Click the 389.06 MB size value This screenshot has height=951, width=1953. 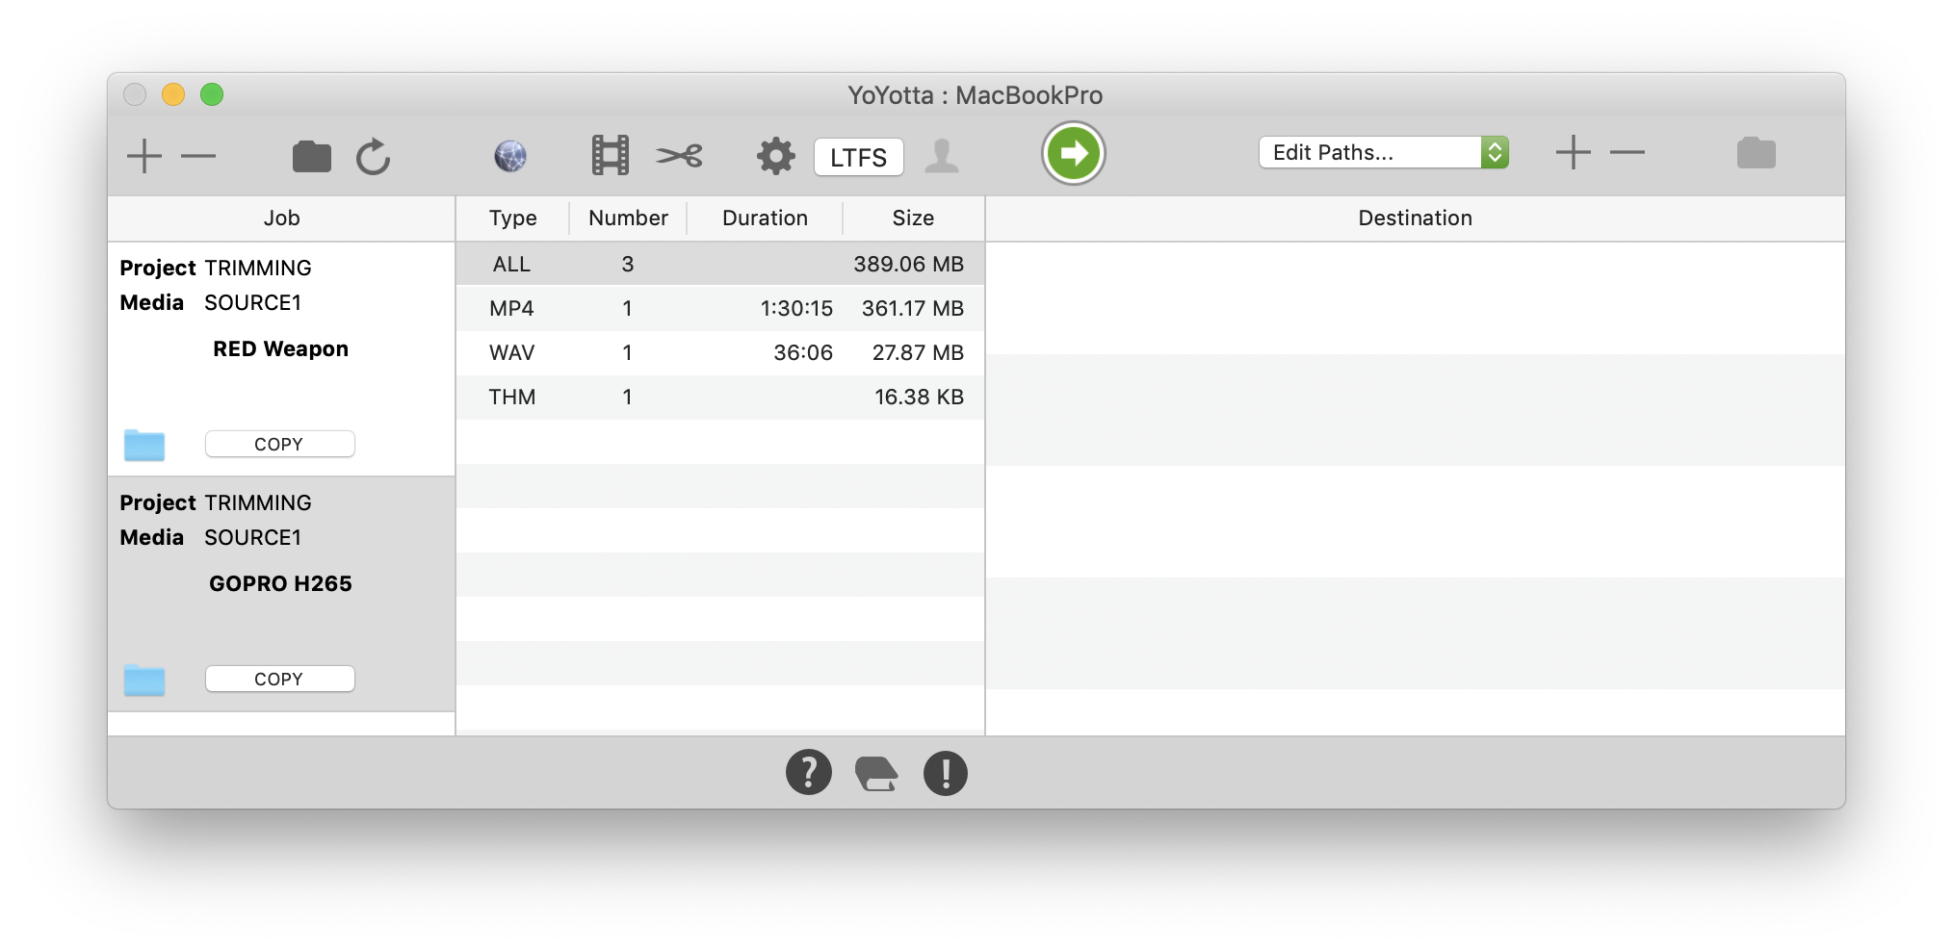pos(908,264)
